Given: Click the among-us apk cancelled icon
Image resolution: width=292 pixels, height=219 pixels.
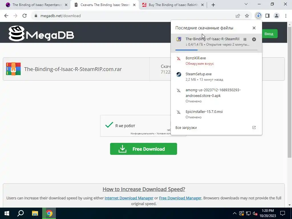Looking at the screenshot, I should pos(179,90).
